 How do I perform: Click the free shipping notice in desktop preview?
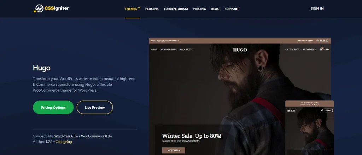(x=165, y=40)
